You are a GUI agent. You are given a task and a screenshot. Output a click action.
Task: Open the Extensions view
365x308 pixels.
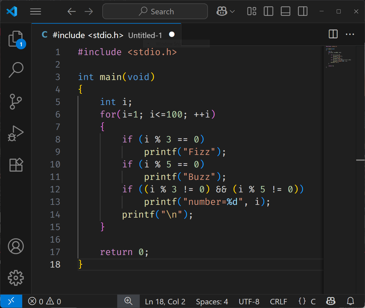tap(16, 165)
